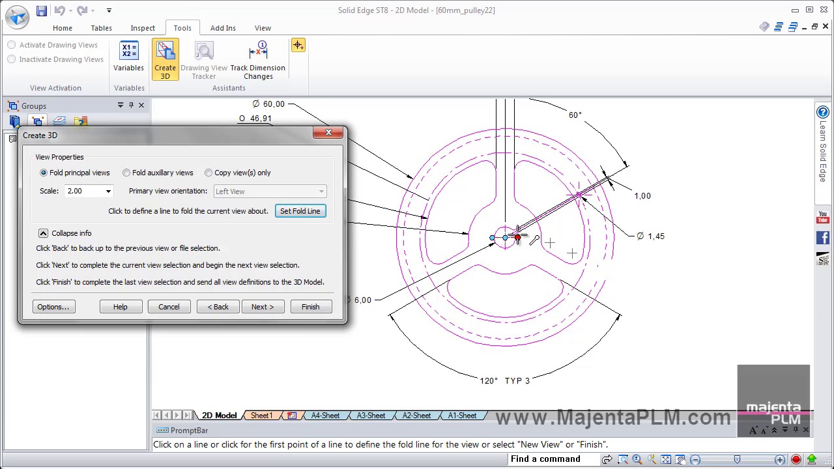Image resolution: width=834 pixels, height=469 pixels.
Task: Switch to the Add Ins ribbon tab
Action: pyautogui.click(x=223, y=28)
